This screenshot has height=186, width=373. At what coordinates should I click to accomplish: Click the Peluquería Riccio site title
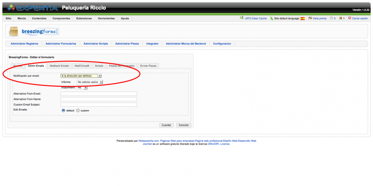point(84,8)
